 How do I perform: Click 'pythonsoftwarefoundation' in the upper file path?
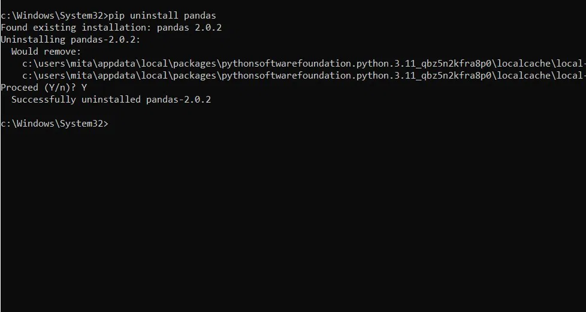(286, 64)
